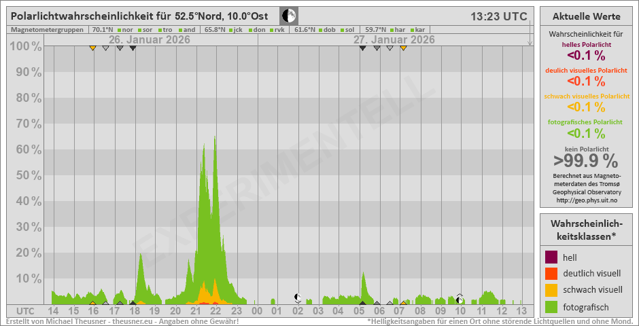Click the '26. Januar 2026' date label
639x326 pixels.
[149, 39]
